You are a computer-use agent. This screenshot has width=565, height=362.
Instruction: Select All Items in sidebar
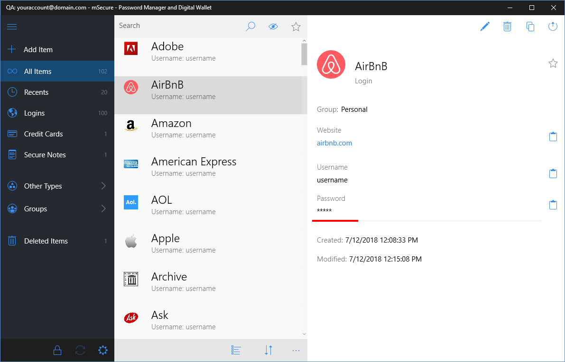coord(57,71)
